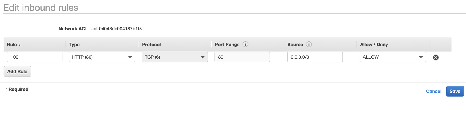The image size is (466, 113).
Task: Expand the Allow / Deny dropdown set to ALLOW
Action: click(x=393, y=57)
